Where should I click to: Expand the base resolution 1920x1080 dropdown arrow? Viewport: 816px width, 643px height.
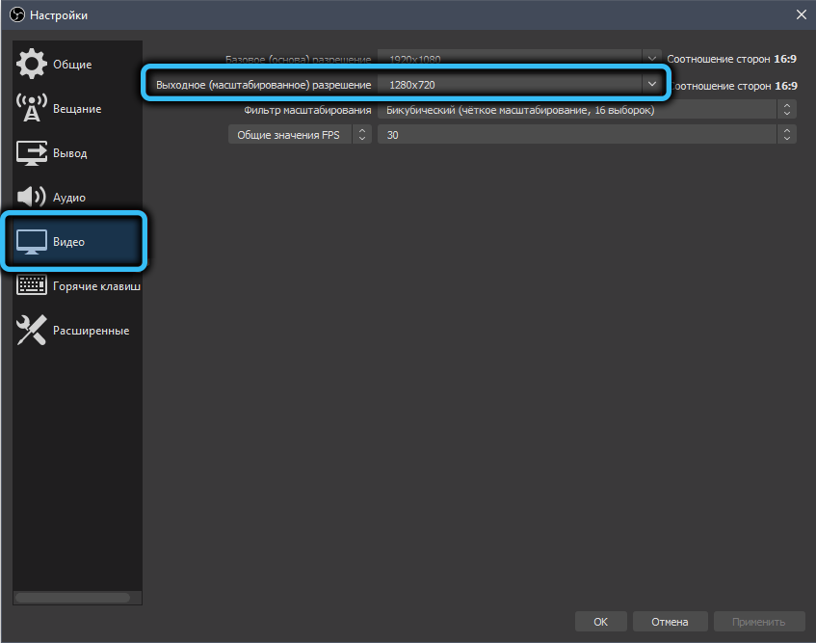point(652,58)
